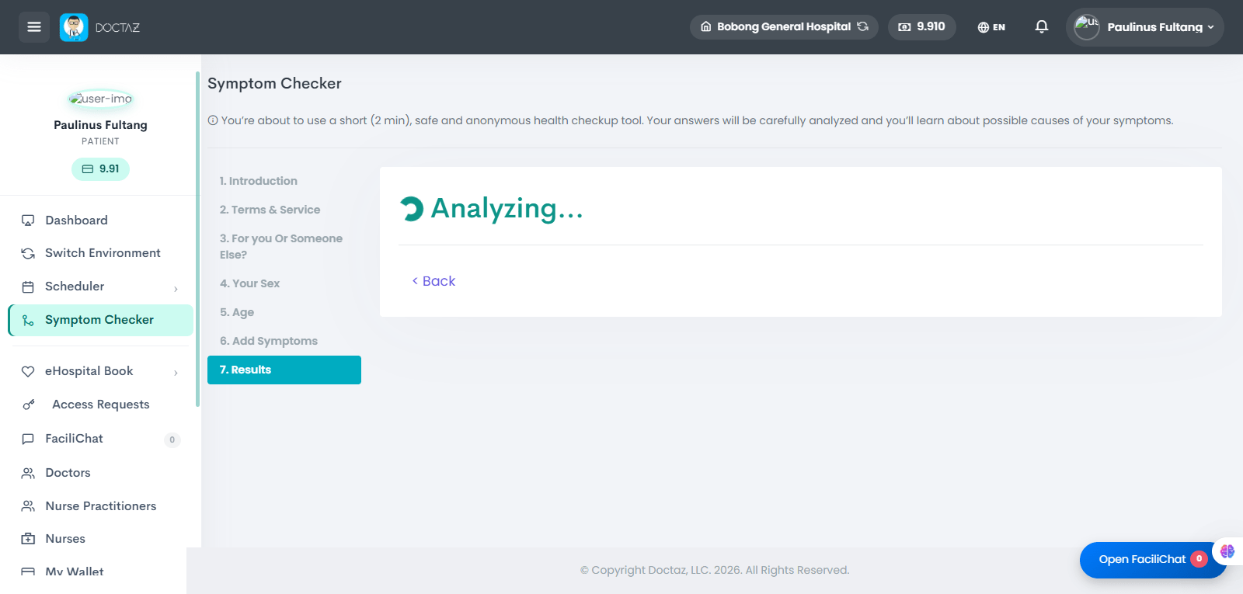Viewport: 1243px width, 594px height.
Task: Open the Switch Environment menu item
Action: tap(101, 253)
